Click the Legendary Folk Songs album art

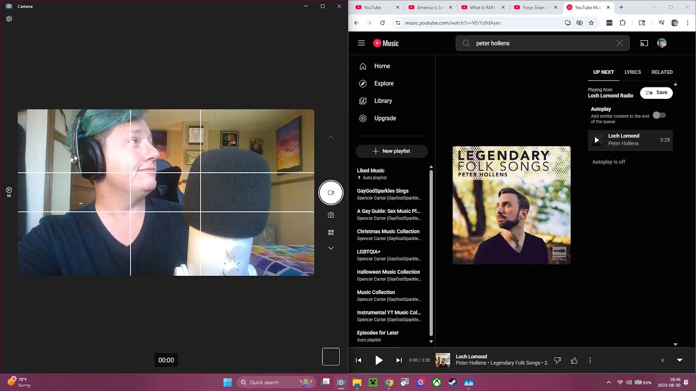tap(512, 205)
